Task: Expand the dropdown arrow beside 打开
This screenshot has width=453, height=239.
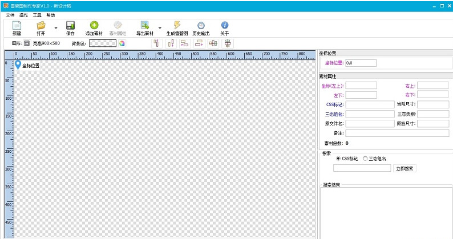Action: tap(55, 27)
